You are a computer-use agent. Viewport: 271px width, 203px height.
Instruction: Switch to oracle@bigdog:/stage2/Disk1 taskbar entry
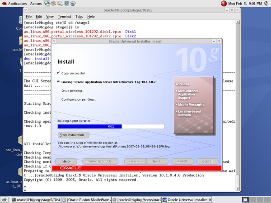point(36,200)
